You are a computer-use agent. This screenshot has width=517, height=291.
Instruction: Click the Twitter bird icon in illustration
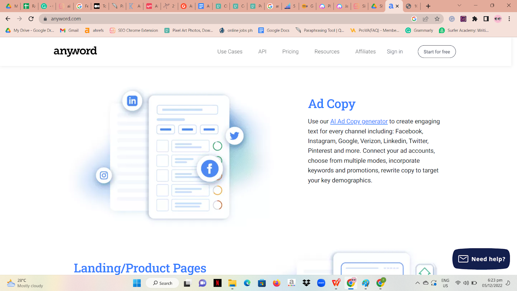point(234,135)
